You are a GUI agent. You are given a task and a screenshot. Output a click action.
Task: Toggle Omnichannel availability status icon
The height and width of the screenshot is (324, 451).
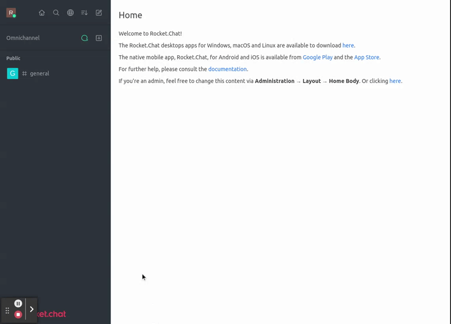pyautogui.click(x=85, y=38)
